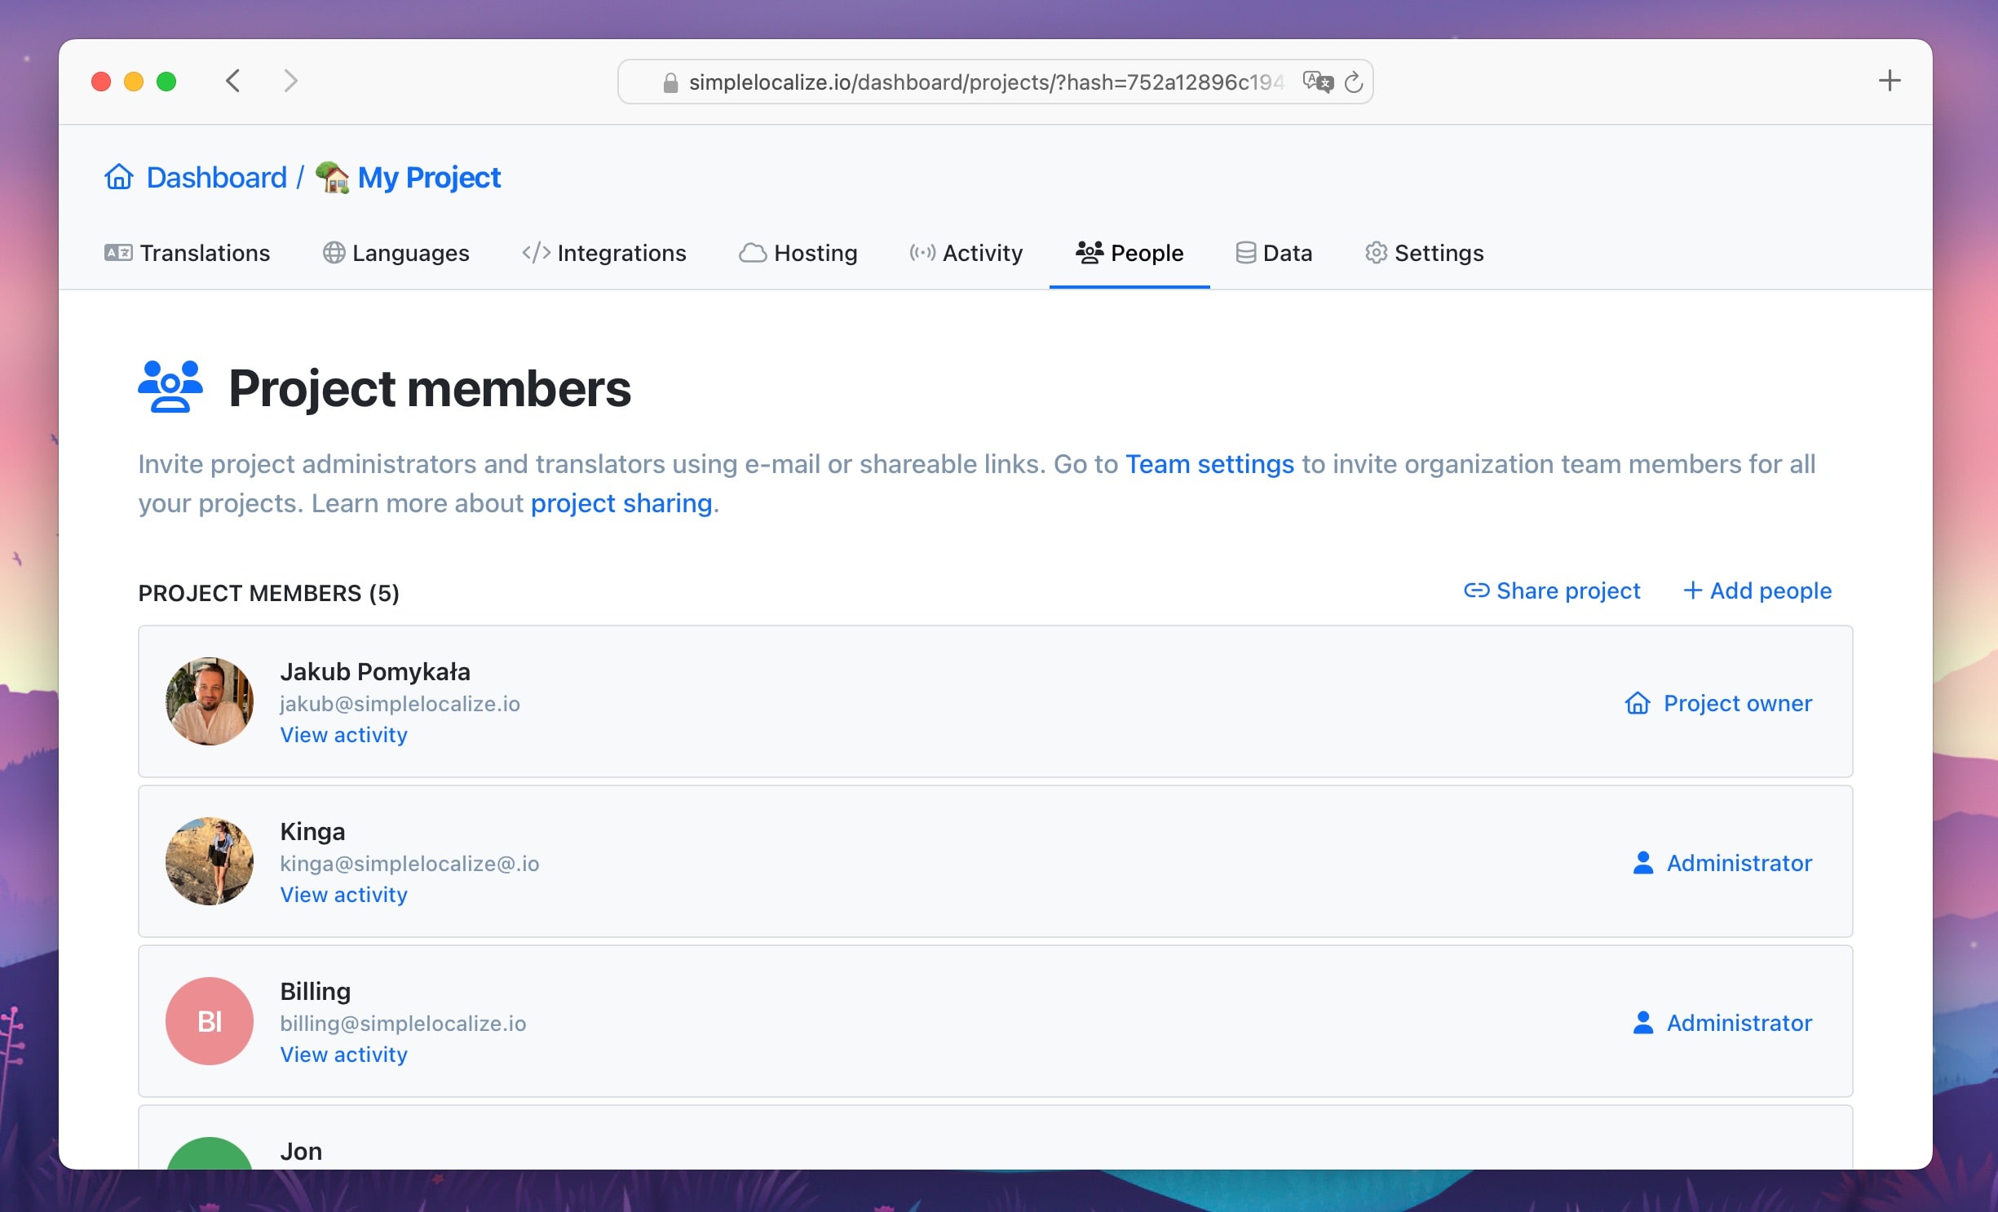Screen dimensions: 1998x1212
Task: Select the People tab
Action: point(1129,253)
